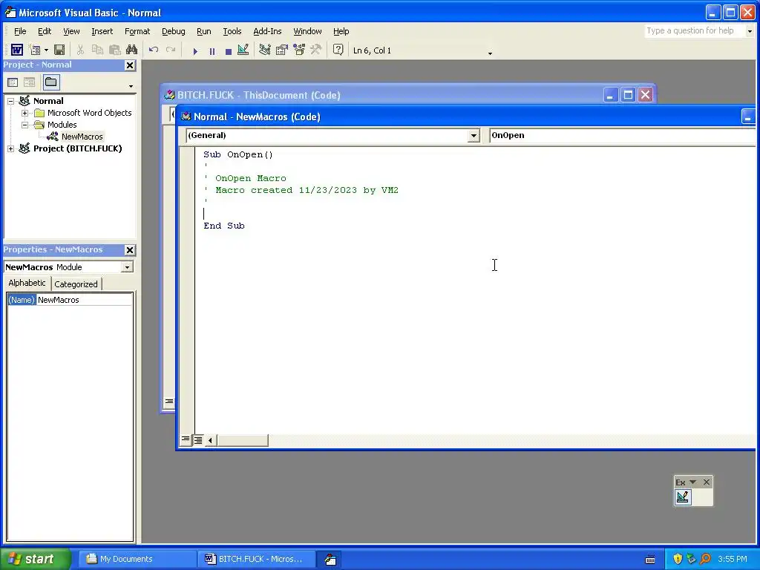Image resolution: width=760 pixels, height=570 pixels.
Task: Close the Project - Normal panel
Action: pos(130,65)
